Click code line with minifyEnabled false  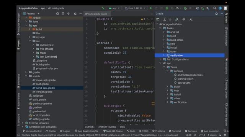[134, 116]
